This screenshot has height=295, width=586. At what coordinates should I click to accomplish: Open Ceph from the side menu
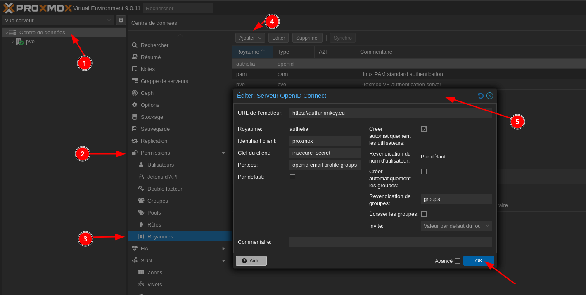pyautogui.click(x=147, y=93)
